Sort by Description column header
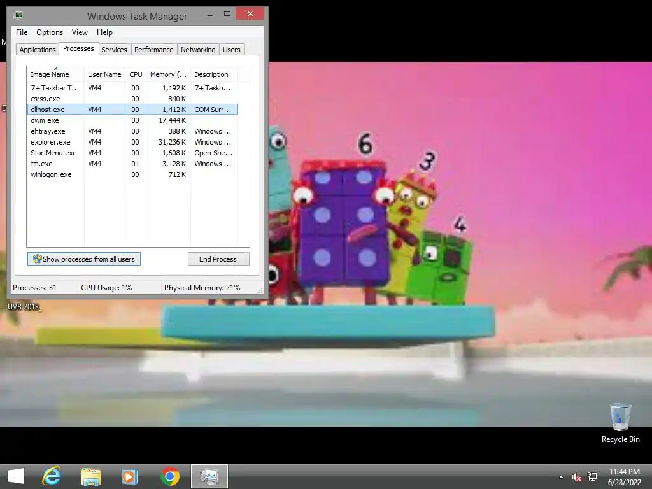This screenshot has width=652, height=489. pyautogui.click(x=214, y=74)
